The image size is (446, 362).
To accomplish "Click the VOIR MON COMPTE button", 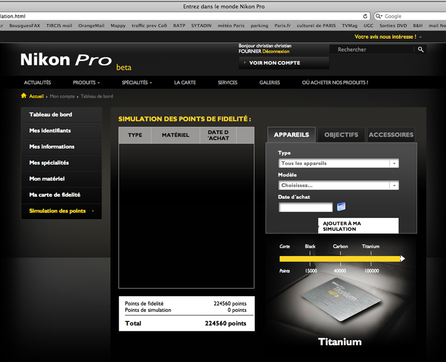I will [284, 63].
